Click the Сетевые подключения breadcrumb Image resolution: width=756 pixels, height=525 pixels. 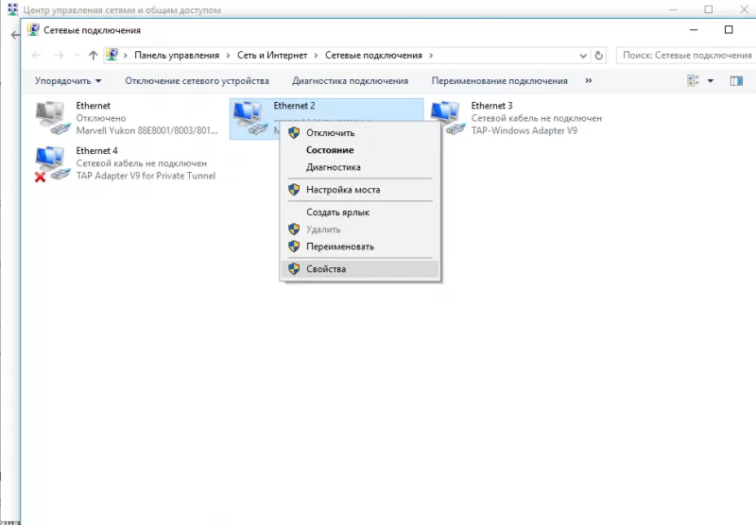(x=373, y=56)
